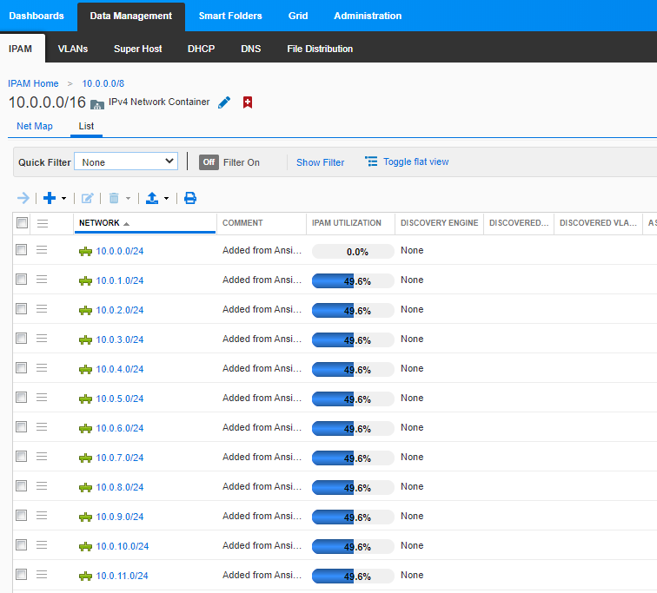Open the Quick Filter dropdown

tap(126, 161)
